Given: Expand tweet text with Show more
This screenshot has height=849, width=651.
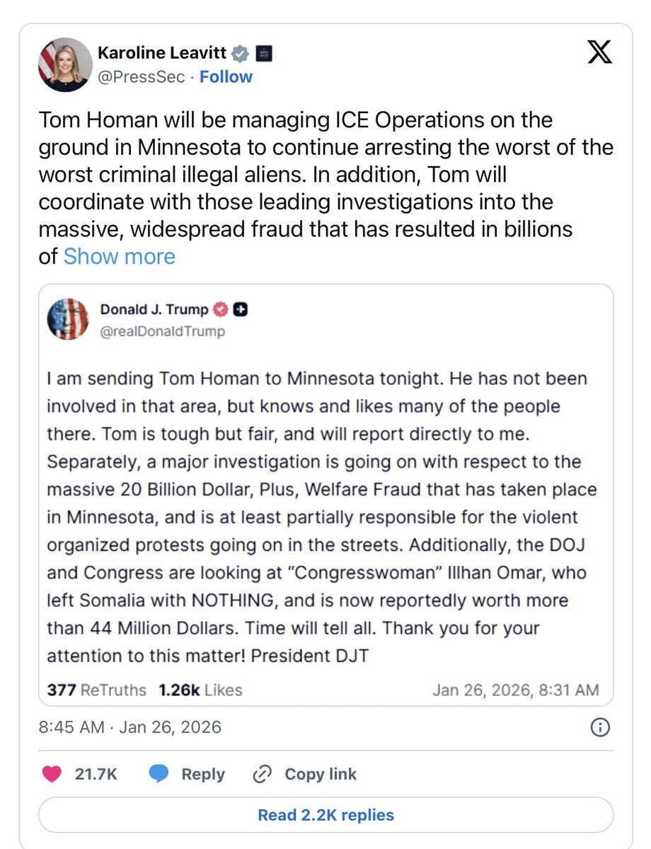Looking at the screenshot, I should [119, 256].
